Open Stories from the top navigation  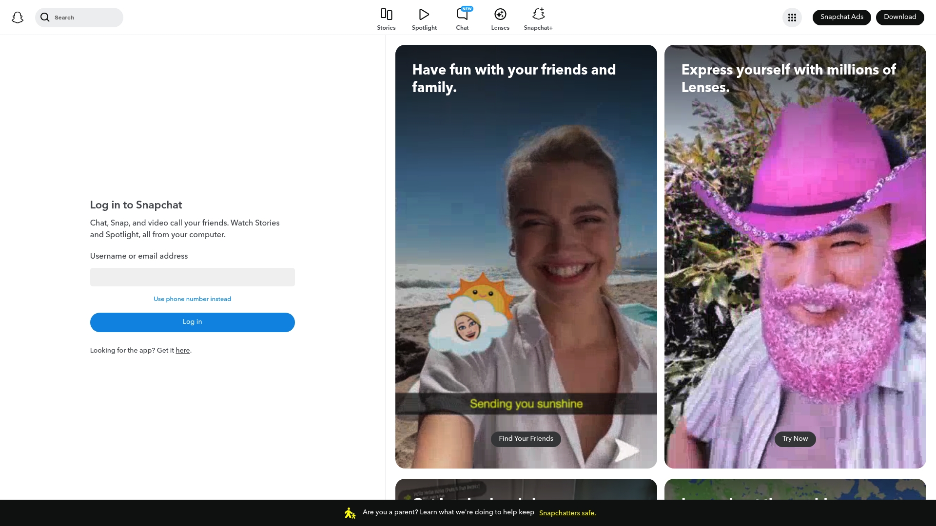point(386,18)
